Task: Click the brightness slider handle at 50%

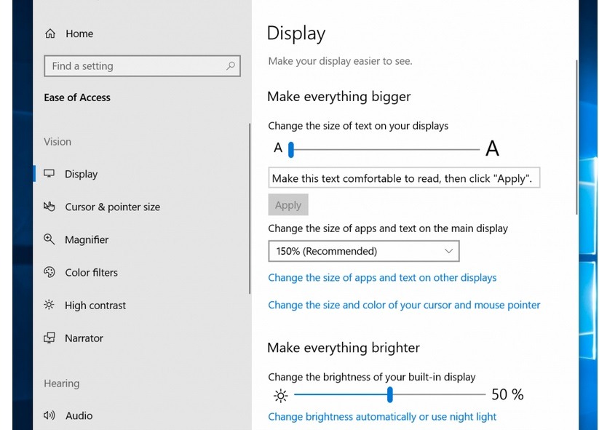Action: click(x=389, y=394)
